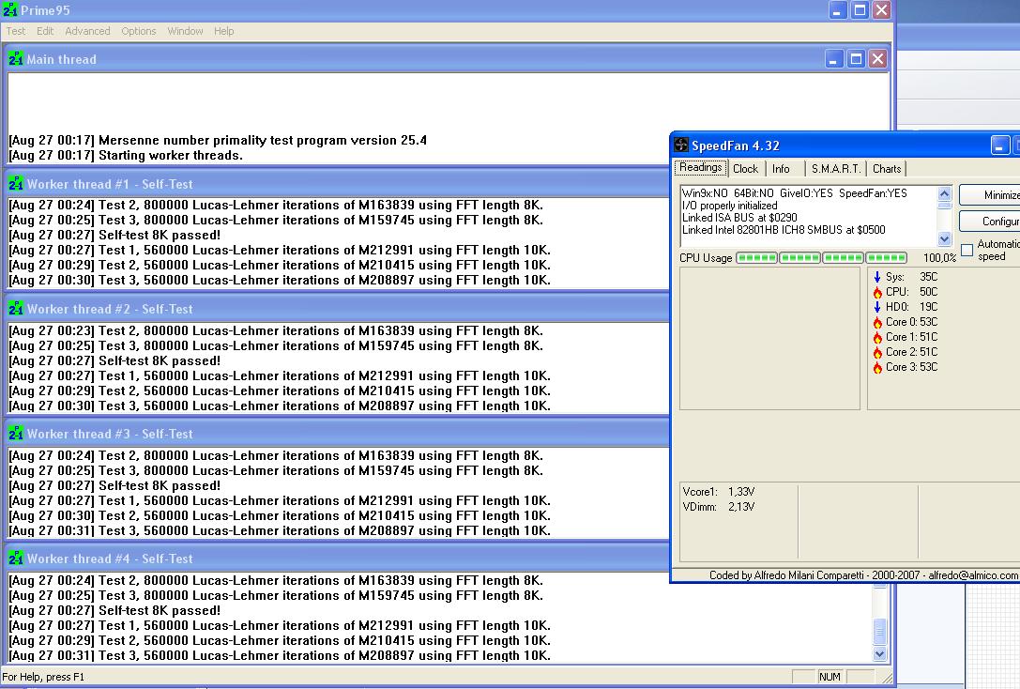Click the Prime95 title bar application icon
This screenshot has height=689, width=1020.
[x=10, y=9]
